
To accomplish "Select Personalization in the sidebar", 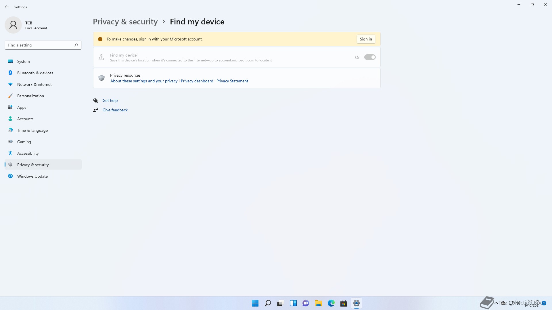I will [43, 96].
